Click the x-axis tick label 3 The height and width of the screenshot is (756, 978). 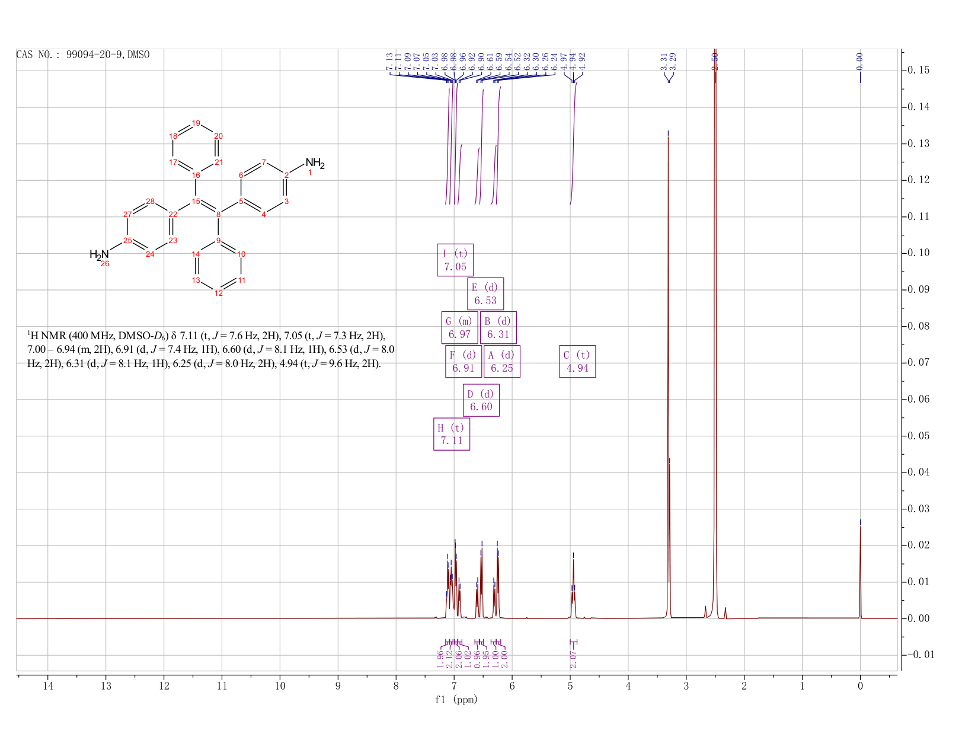[x=686, y=686]
